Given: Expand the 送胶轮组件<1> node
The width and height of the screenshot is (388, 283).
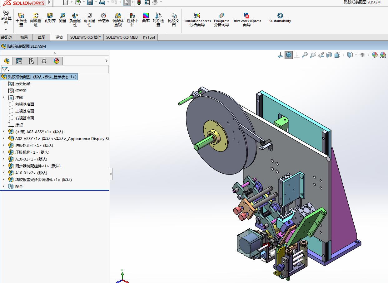Looking at the screenshot, I should (x=3, y=145).
